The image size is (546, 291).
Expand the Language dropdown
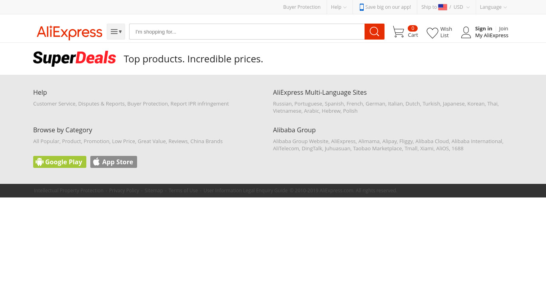click(493, 7)
